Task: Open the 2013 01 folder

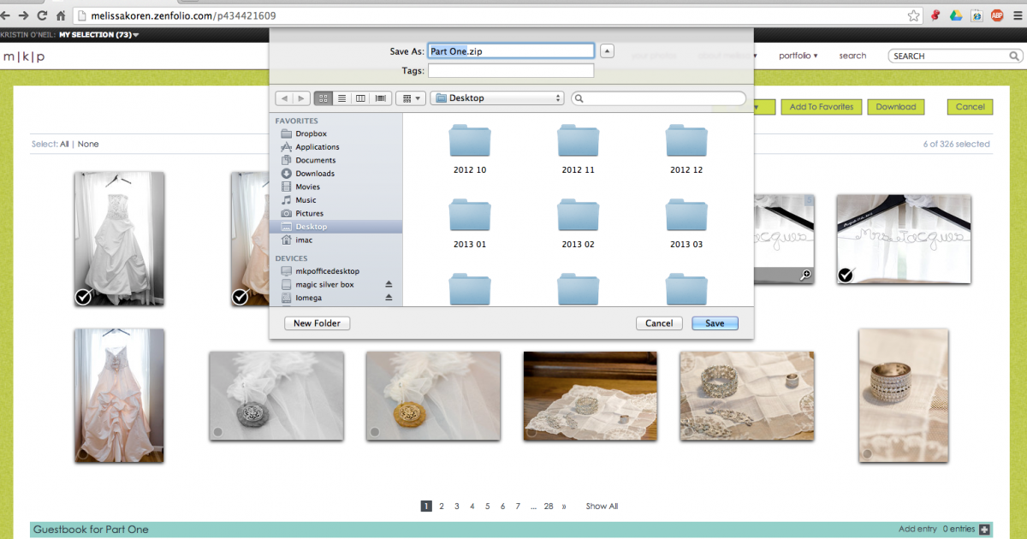Action: (470, 223)
